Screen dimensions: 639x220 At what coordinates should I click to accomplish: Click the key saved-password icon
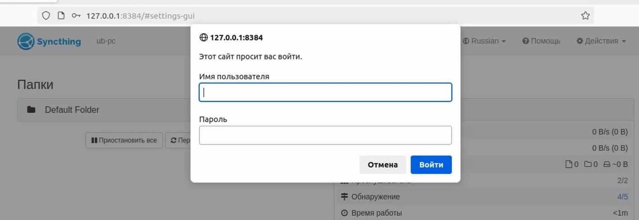(76, 16)
